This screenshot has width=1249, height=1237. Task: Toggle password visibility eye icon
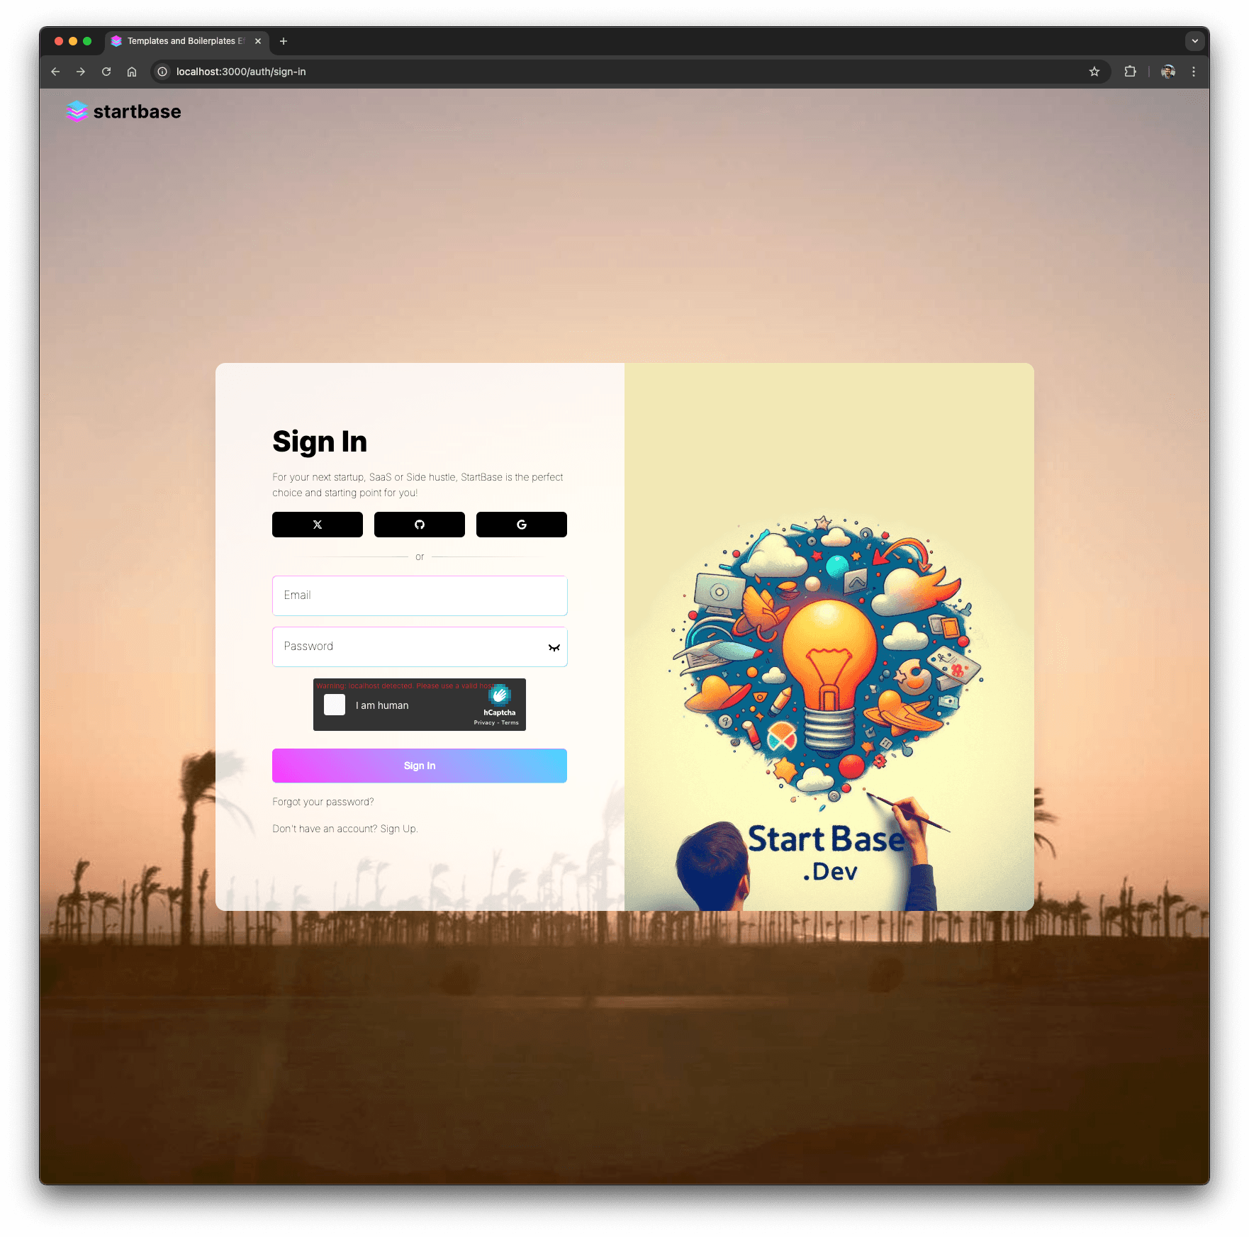click(x=554, y=647)
